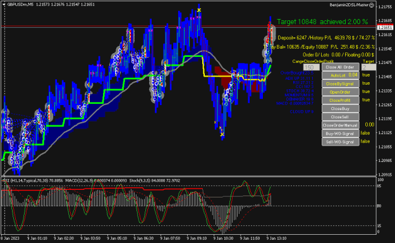Click the Target input field showing 2
The image size is (395, 243).
click(x=368, y=67)
